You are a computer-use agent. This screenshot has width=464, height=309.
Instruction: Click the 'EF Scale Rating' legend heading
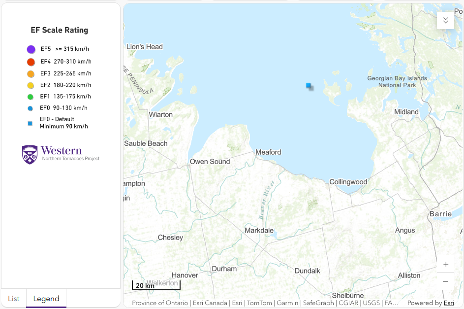(x=60, y=30)
